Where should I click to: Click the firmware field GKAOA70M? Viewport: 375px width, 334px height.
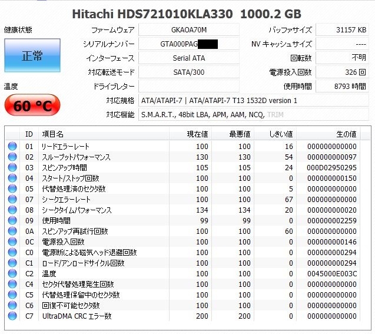click(189, 30)
